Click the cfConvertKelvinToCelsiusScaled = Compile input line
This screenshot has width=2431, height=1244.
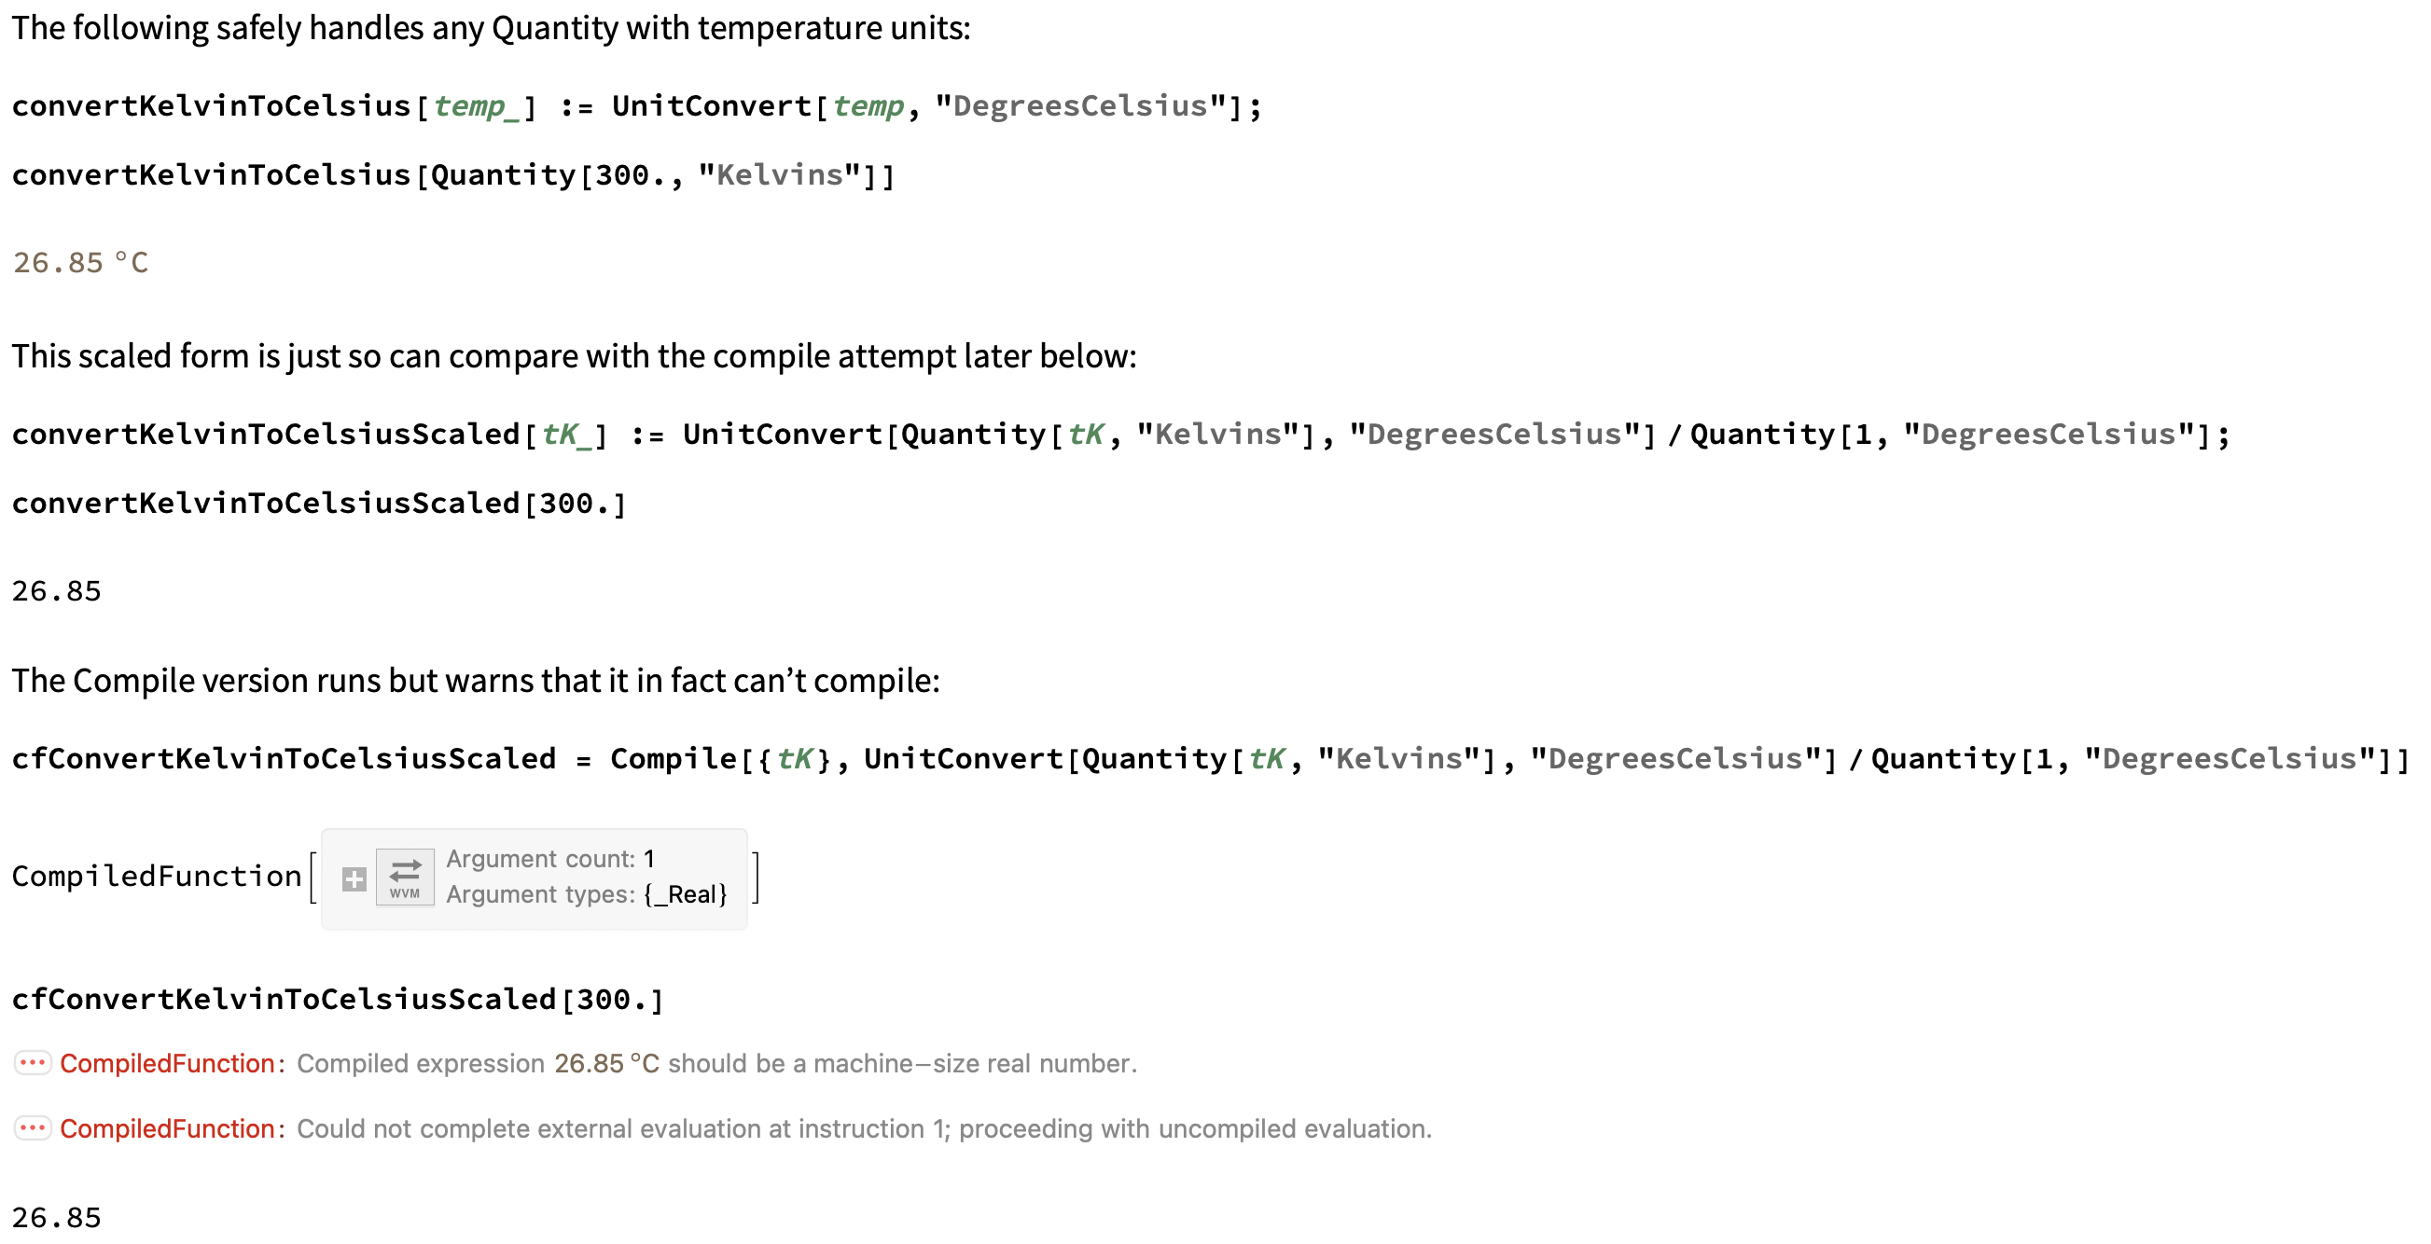1210,759
